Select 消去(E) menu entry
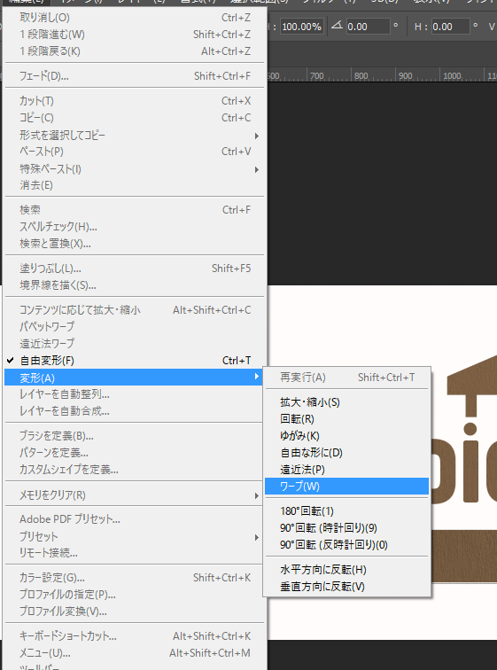 click(x=134, y=185)
